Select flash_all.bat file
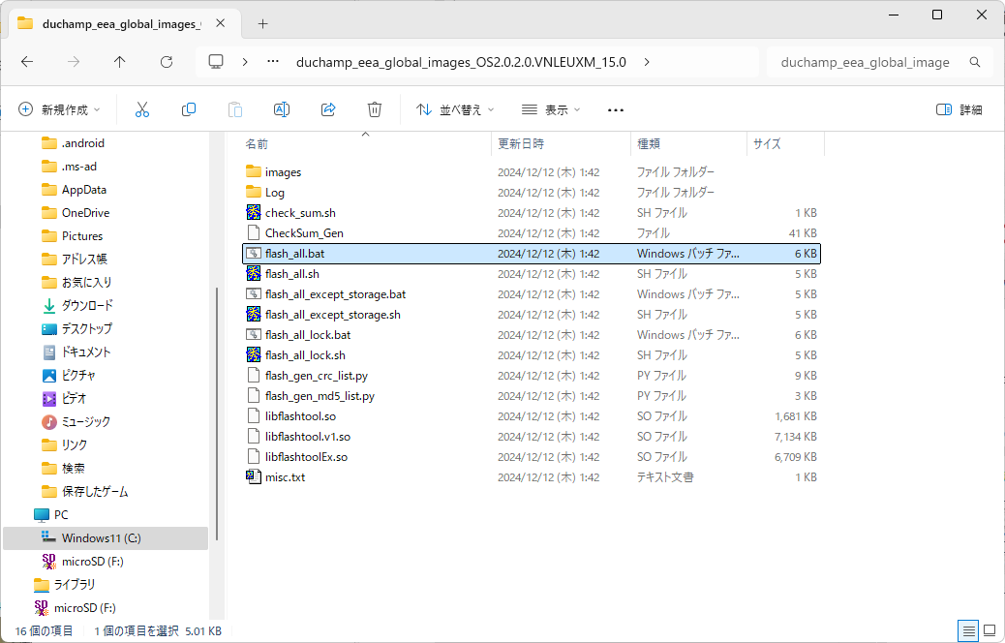The height and width of the screenshot is (643, 1005). coord(531,253)
